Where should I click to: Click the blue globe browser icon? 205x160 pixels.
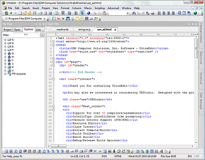(x=89, y=13)
